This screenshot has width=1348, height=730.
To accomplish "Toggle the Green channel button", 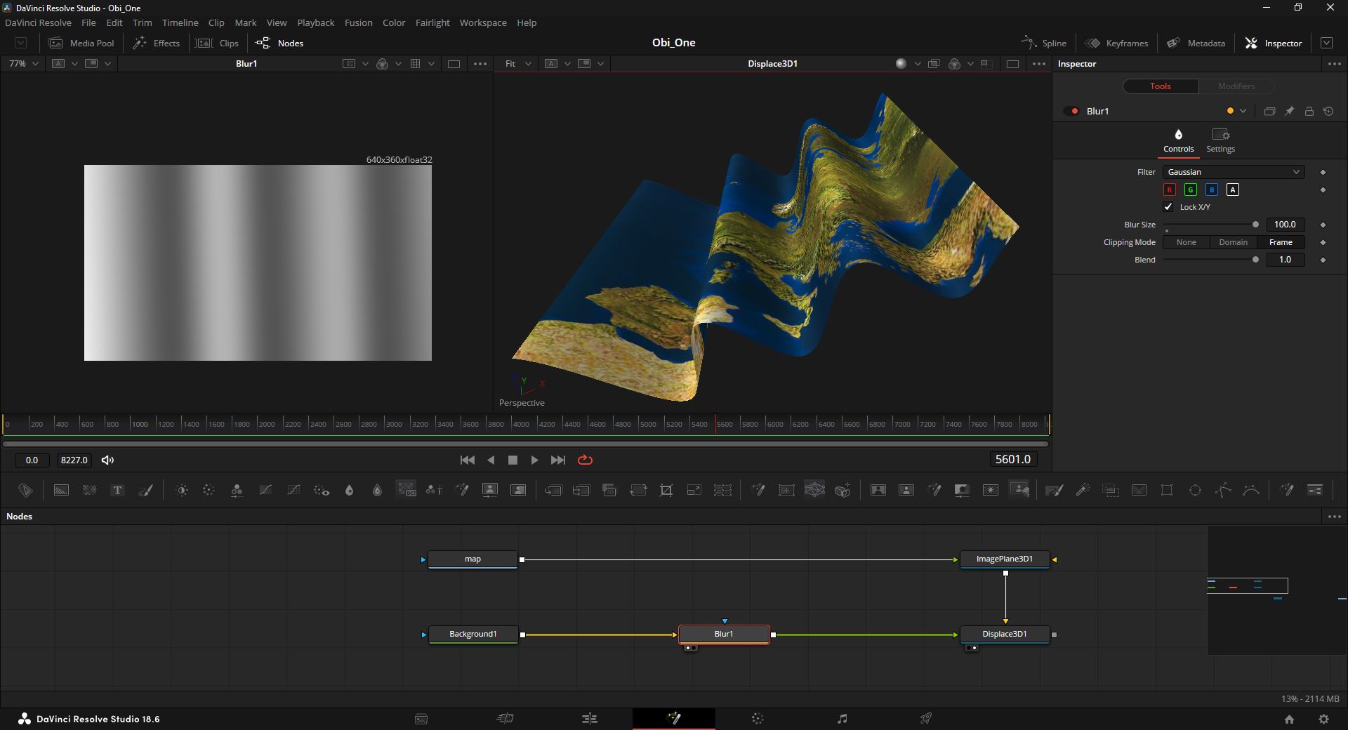I will tap(1190, 190).
